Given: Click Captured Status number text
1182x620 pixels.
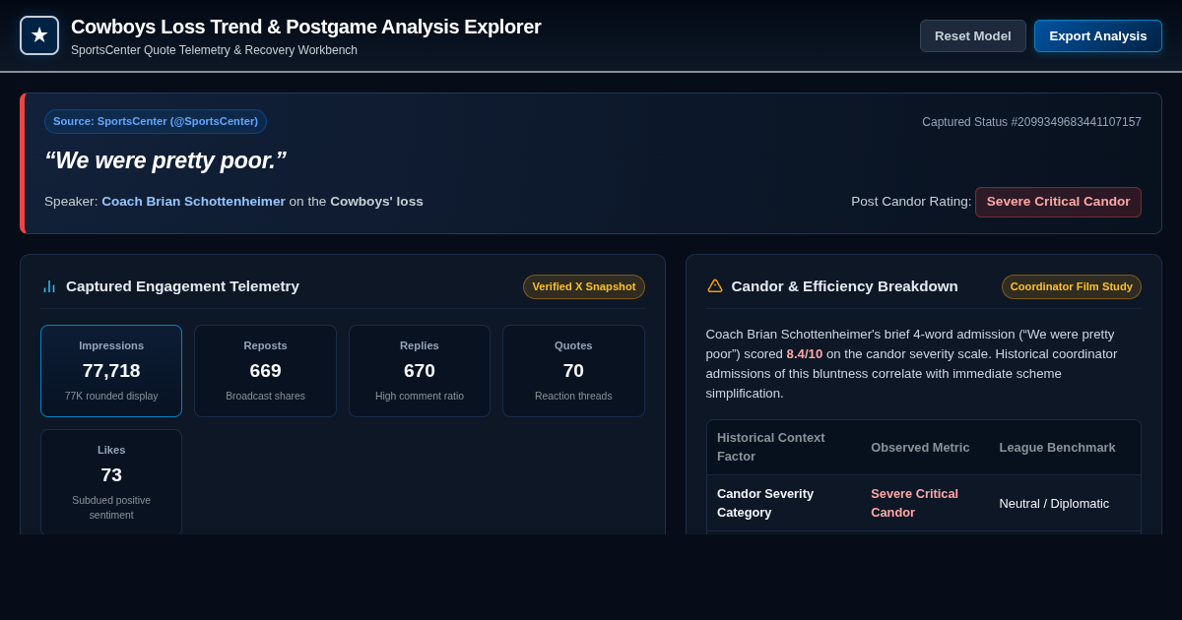Looking at the screenshot, I should 1031,122.
